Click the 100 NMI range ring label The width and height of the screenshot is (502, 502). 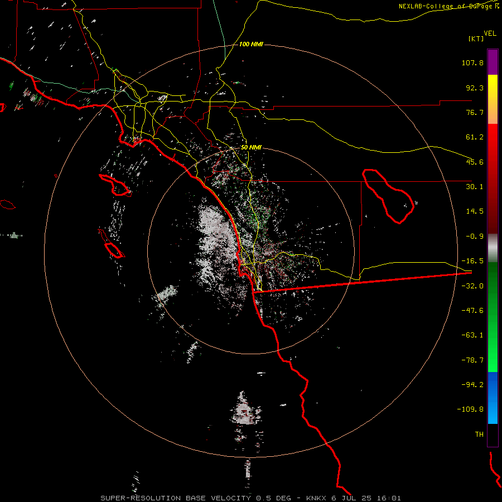(x=251, y=44)
